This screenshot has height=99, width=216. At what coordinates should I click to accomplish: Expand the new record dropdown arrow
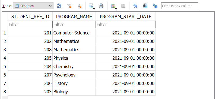point(116,9)
